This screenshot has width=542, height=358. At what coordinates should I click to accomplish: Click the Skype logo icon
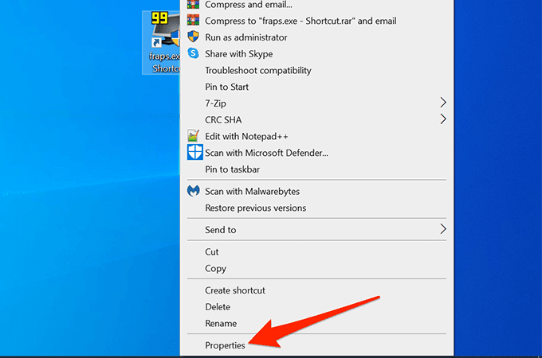coord(193,53)
